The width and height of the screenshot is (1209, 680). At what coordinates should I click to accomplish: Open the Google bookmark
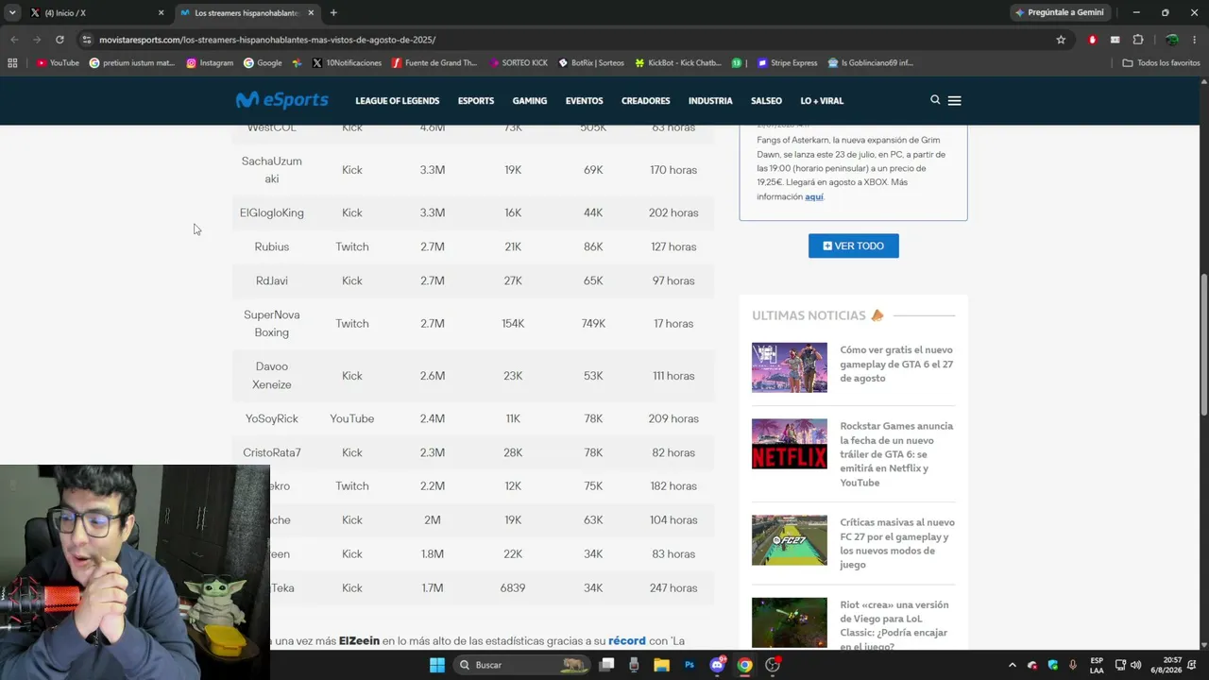point(263,63)
